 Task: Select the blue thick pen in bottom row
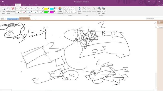click(x=30, y=12)
